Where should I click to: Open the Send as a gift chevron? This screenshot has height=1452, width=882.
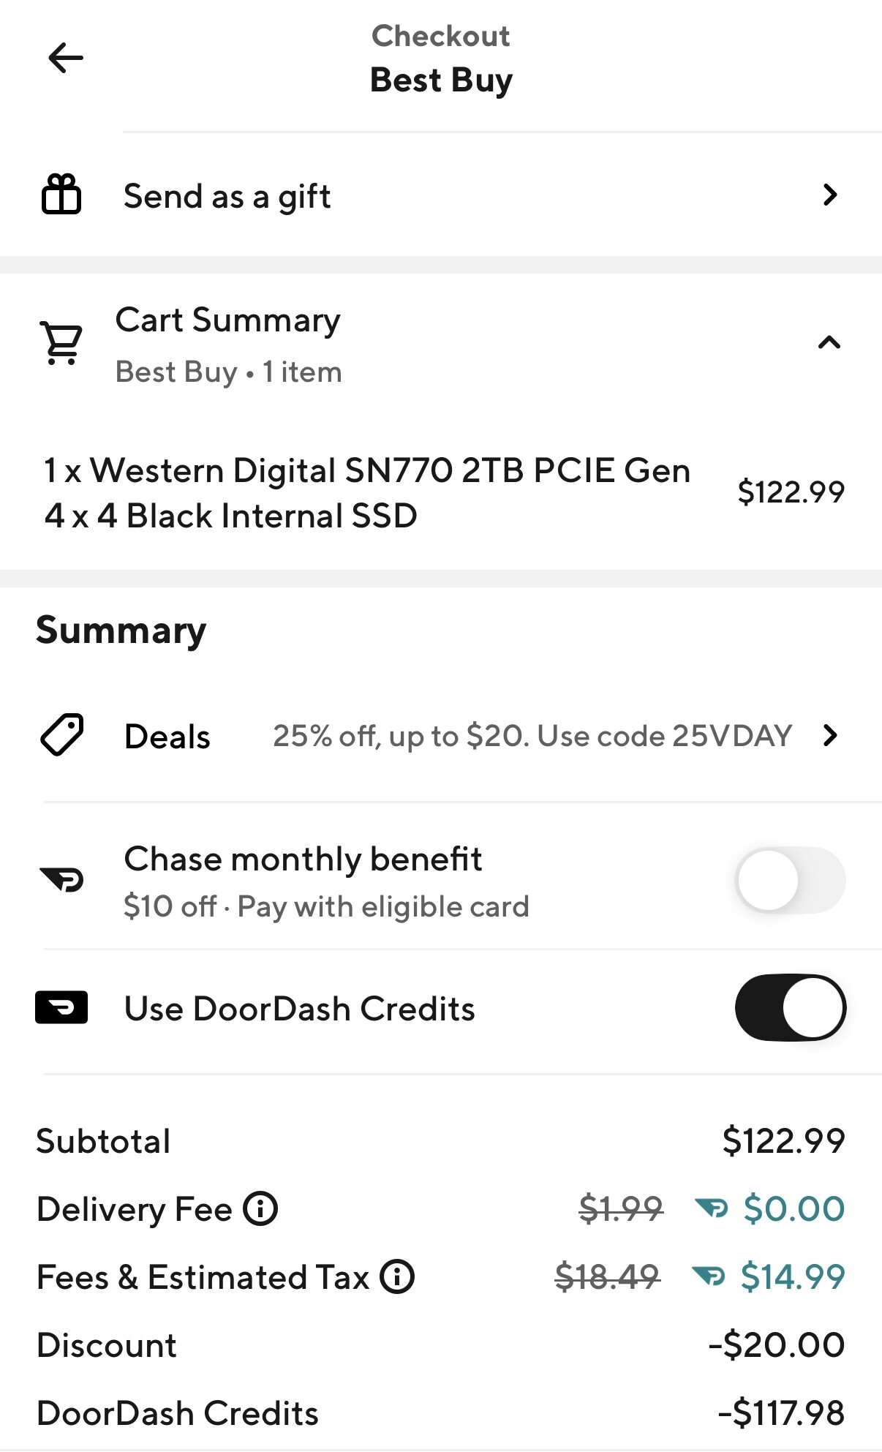(x=829, y=195)
